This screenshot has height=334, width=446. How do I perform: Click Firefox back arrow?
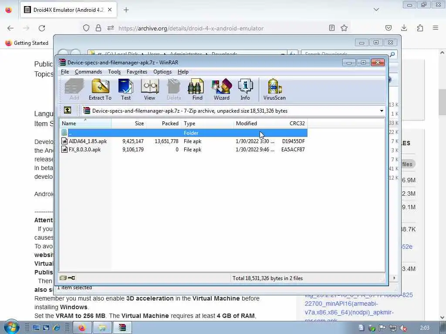10,28
